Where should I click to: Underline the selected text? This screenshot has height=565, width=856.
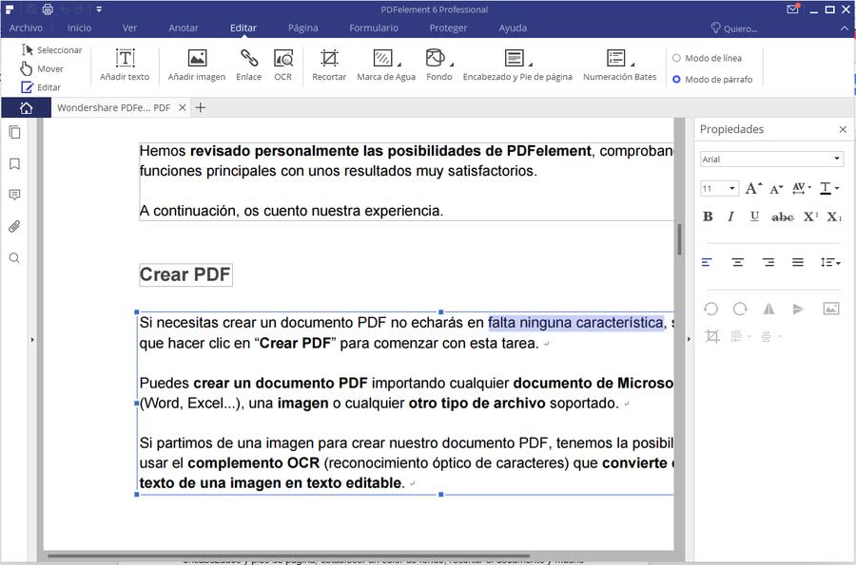tap(754, 217)
